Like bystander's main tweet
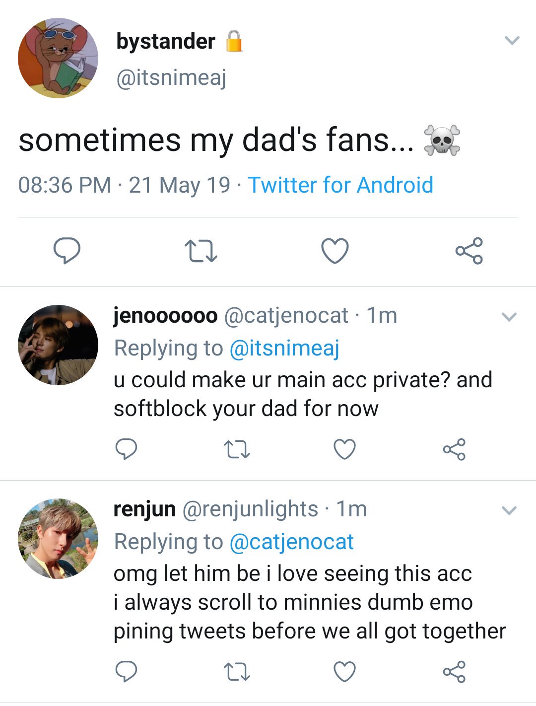Image resolution: width=536 pixels, height=706 pixels. 335,251
